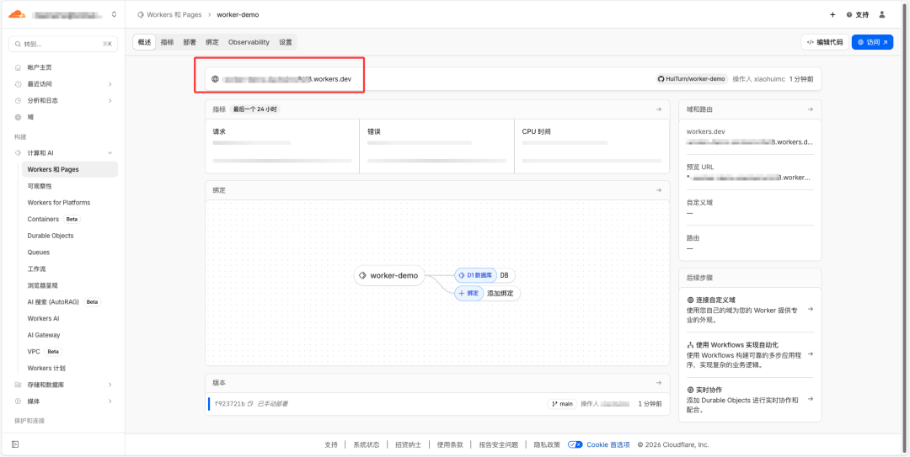Collapse the sidebar with bottom-left icon

[15, 444]
